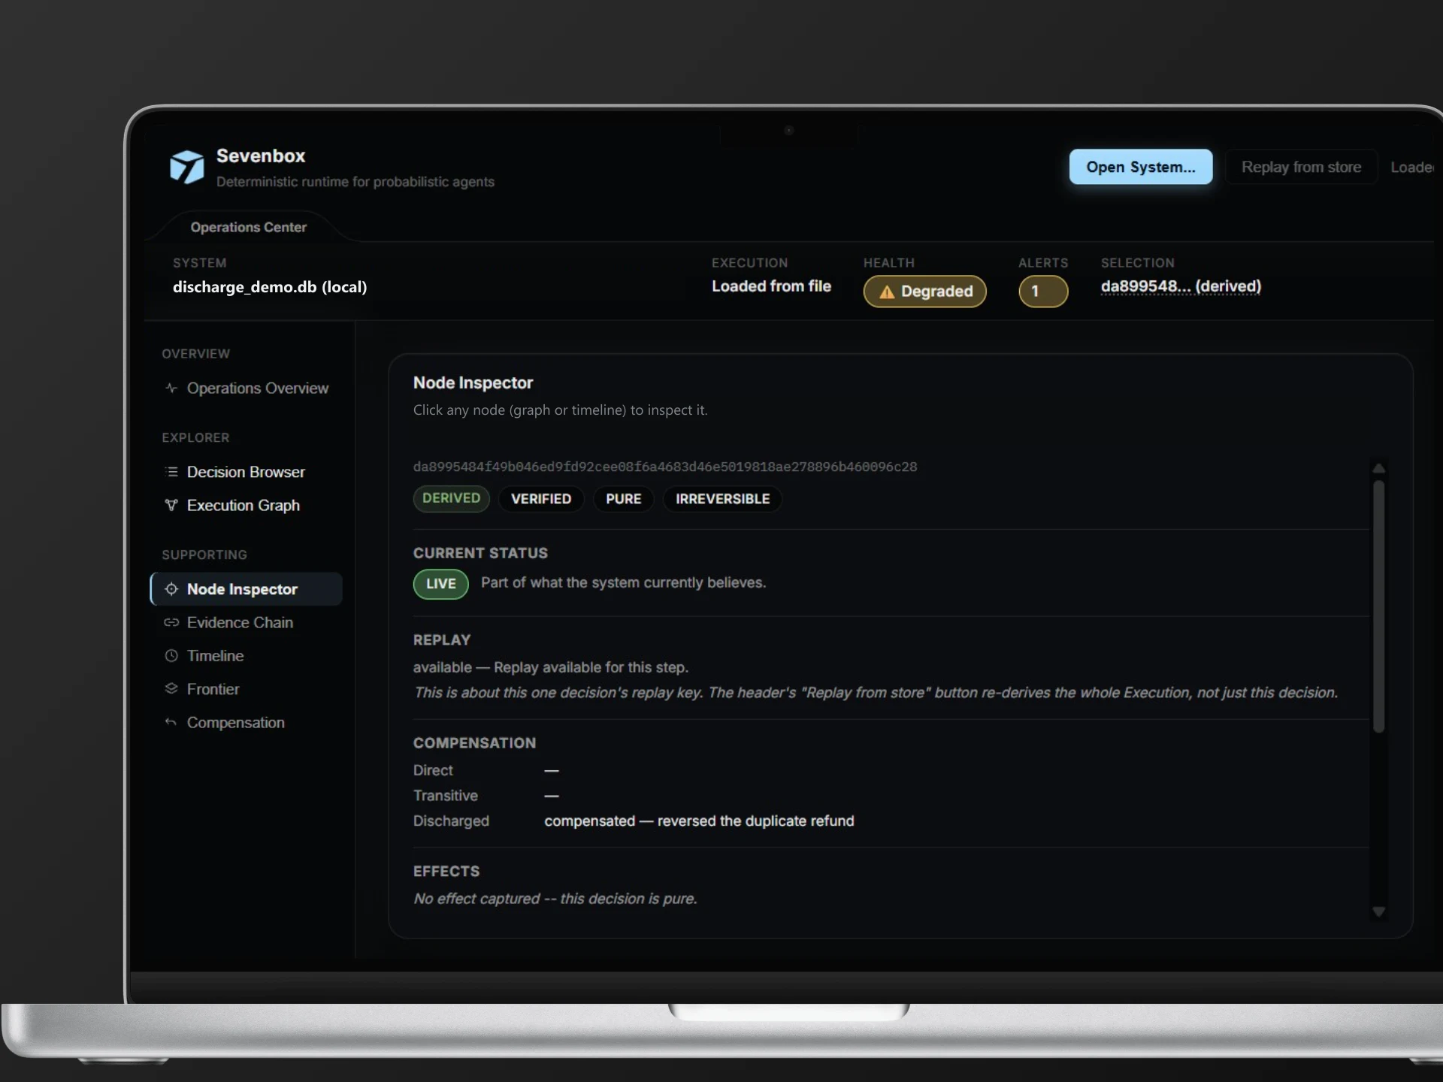The height and width of the screenshot is (1082, 1443).
Task: Click the Node Inspector panel heading
Action: [x=473, y=383]
